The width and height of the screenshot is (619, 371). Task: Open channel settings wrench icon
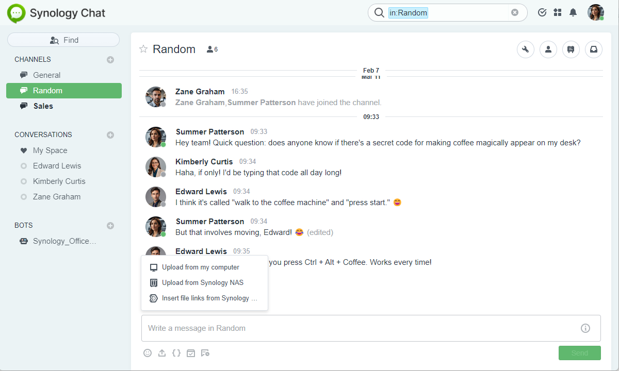[x=525, y=49]
